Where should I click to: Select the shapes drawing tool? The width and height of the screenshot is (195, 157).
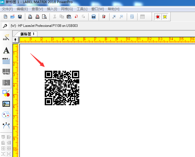coord(6,93)
